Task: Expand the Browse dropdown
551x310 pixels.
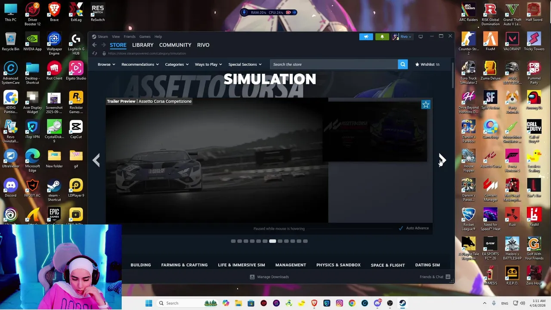Action: 106,65
